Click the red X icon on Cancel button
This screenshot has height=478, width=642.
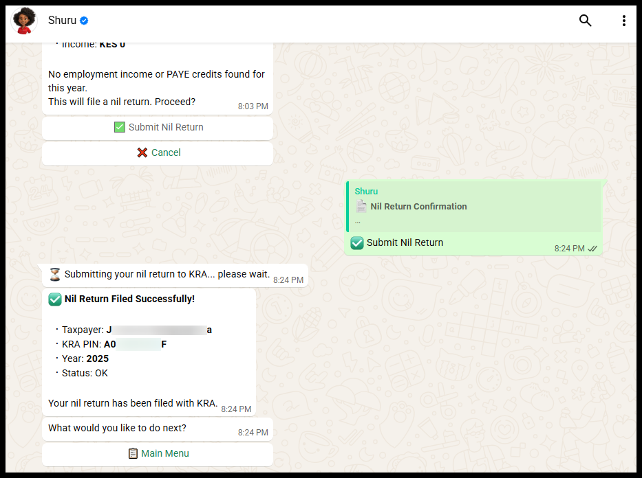[x=142, y=152]
